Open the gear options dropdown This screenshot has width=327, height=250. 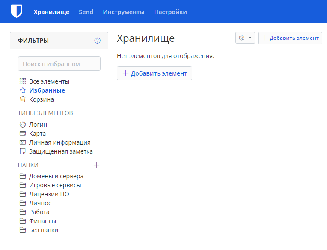coord(245,38)
